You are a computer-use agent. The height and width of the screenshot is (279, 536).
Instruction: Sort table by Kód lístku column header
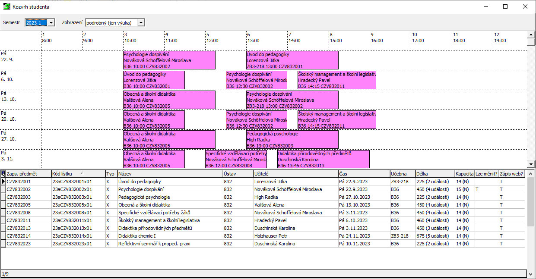[x=78, y=173]
